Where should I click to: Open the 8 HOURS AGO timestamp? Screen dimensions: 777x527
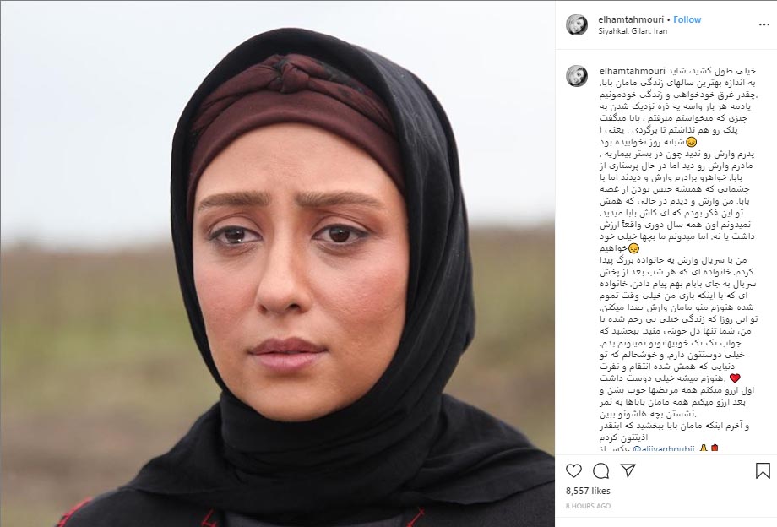click(588, 506)
